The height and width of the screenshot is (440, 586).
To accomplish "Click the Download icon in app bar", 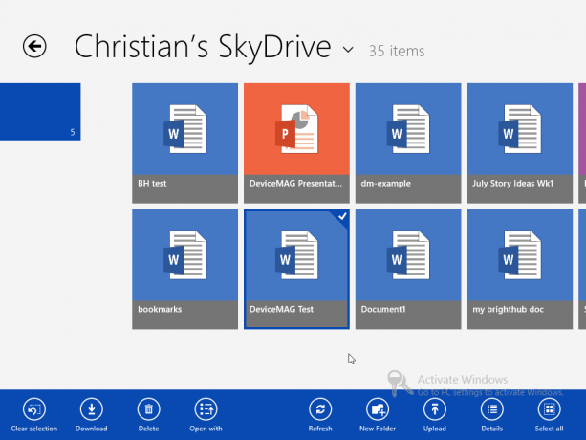I will [x=92, y=409].
